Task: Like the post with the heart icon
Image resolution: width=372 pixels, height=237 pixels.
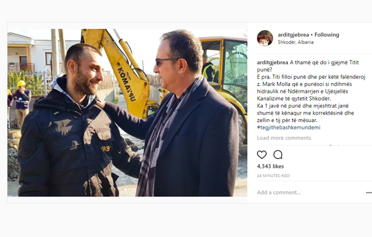Action: 262,155
